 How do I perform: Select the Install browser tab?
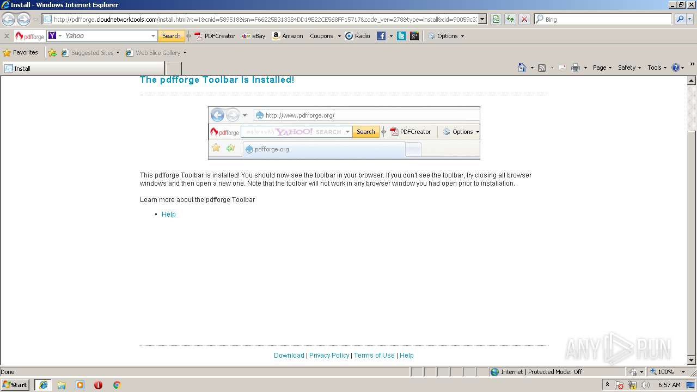point(83,69)
